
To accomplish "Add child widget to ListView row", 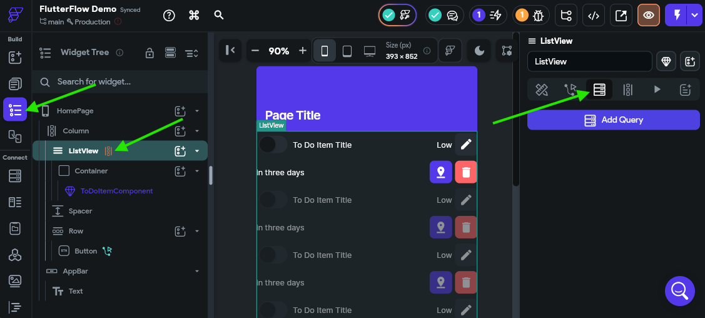I will [x=180, y=151].
